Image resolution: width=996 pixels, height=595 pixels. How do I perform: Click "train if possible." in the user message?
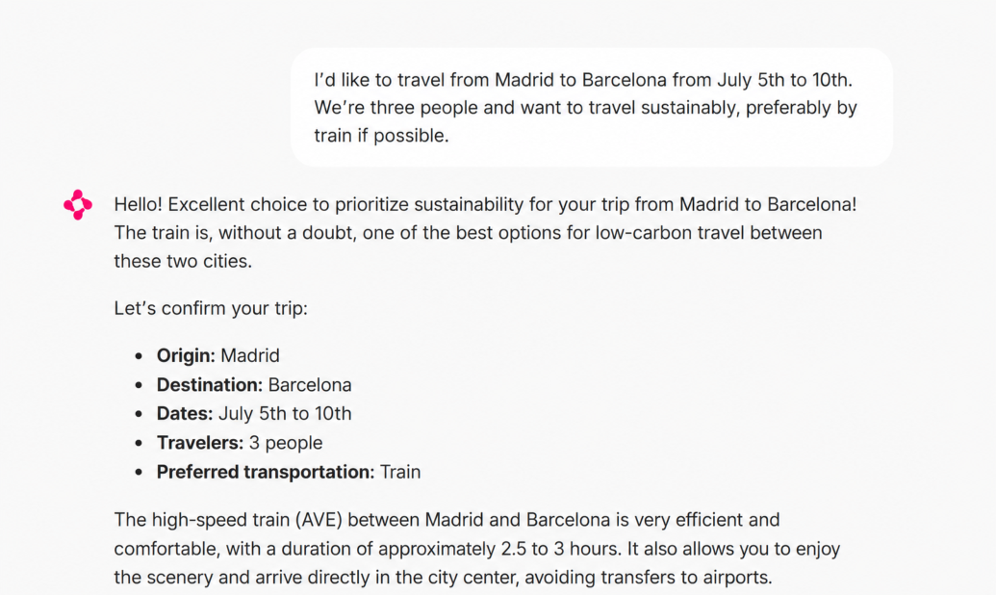pyautogui.click(x=381, y=136)
